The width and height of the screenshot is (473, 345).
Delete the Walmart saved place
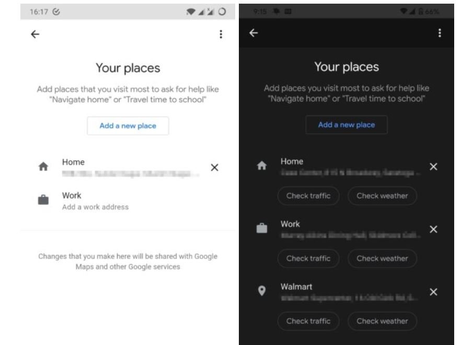click(433, 292)
